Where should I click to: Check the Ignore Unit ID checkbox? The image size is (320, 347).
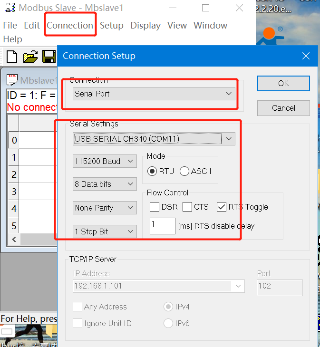78,323
